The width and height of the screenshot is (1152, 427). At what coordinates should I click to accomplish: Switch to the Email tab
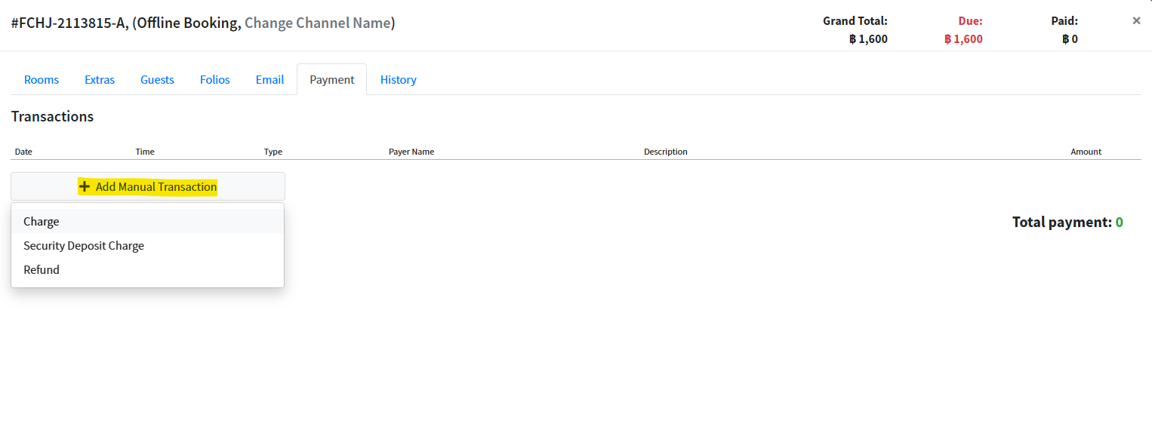[x=270, y=79]
